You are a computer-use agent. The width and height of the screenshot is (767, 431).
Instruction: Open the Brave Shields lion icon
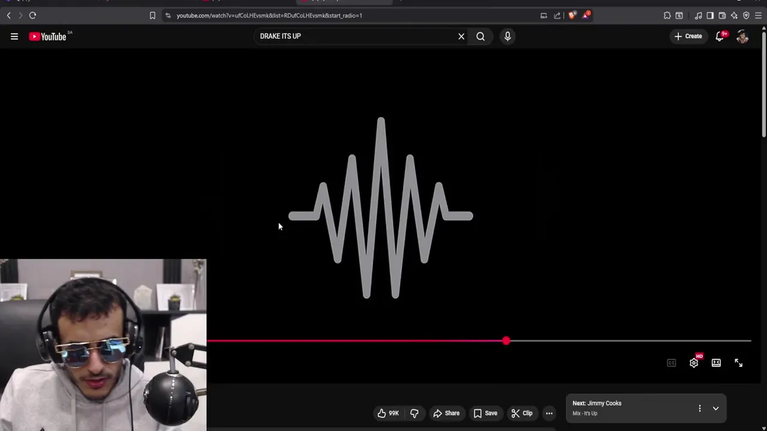click(572, 15)
